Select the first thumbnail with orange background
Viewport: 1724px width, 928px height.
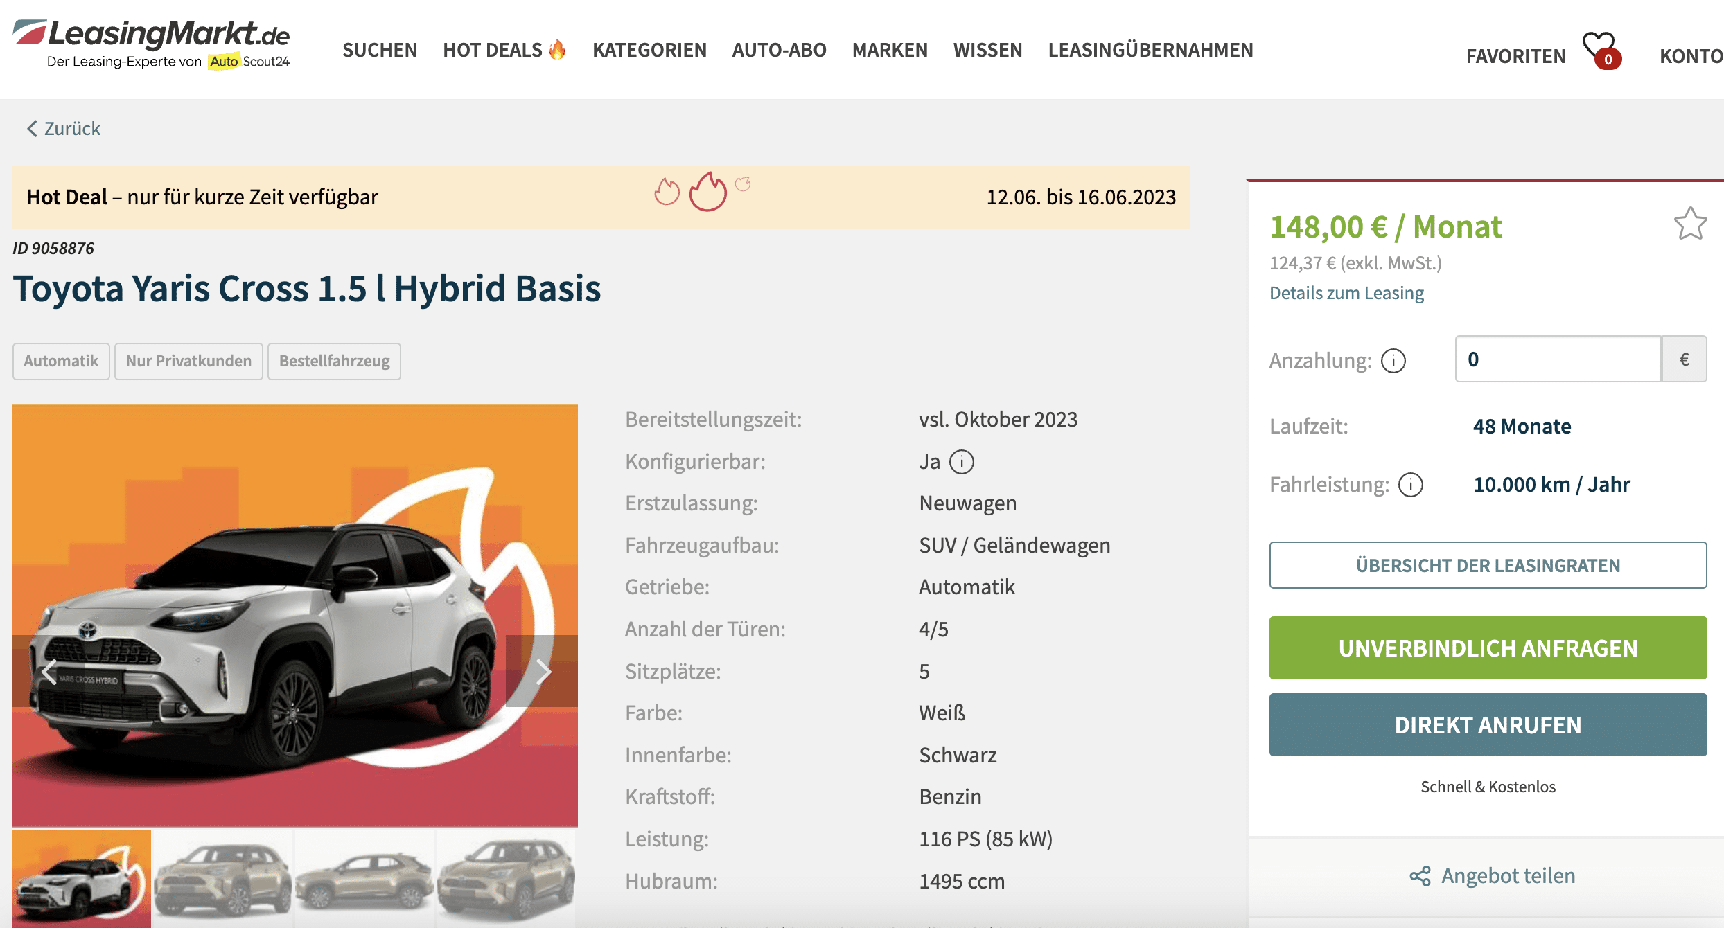[82, 879]
